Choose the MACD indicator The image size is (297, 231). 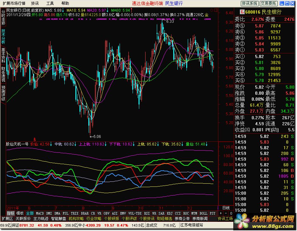(x=40, y=213)
